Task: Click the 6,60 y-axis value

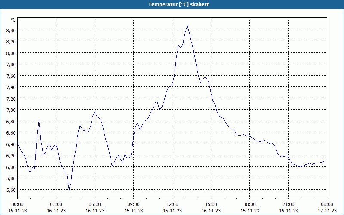Action: [x=11, y=133]
